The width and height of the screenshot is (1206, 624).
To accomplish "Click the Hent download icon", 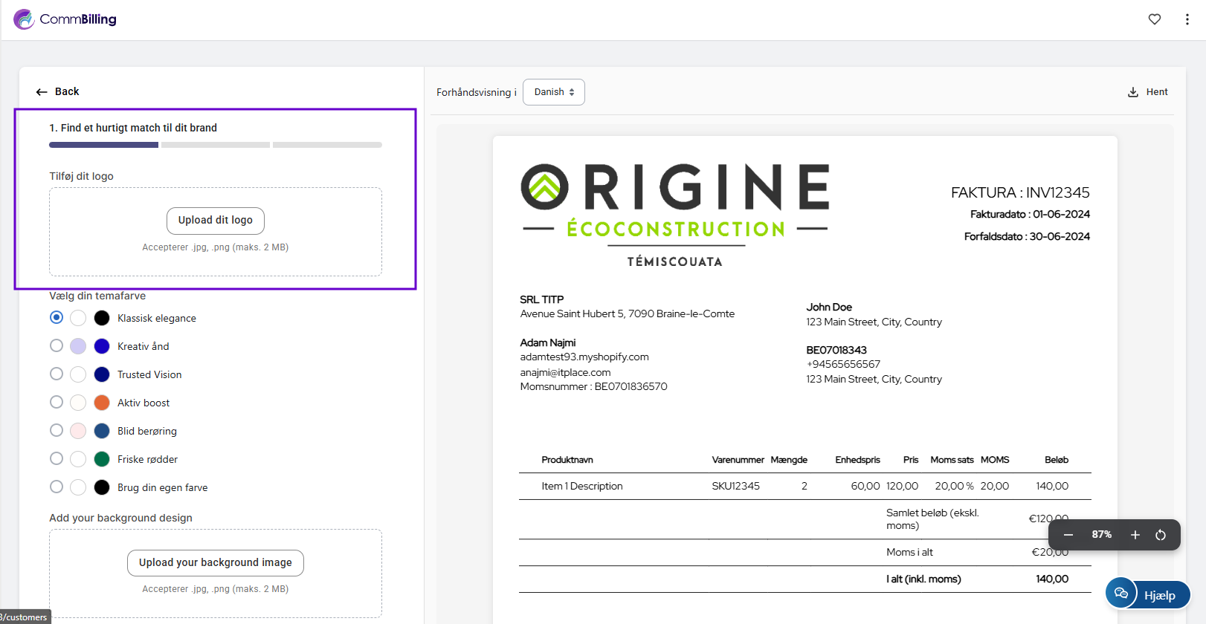I will pos(1133,92).
